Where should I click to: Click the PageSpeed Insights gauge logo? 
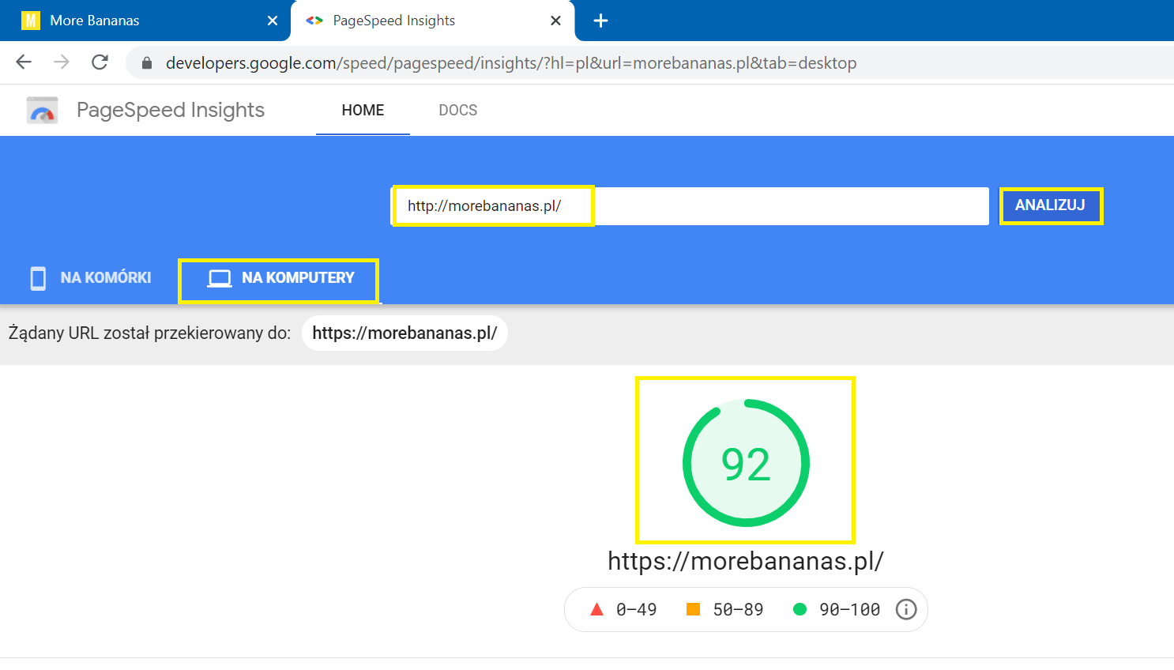coord(42,111)
